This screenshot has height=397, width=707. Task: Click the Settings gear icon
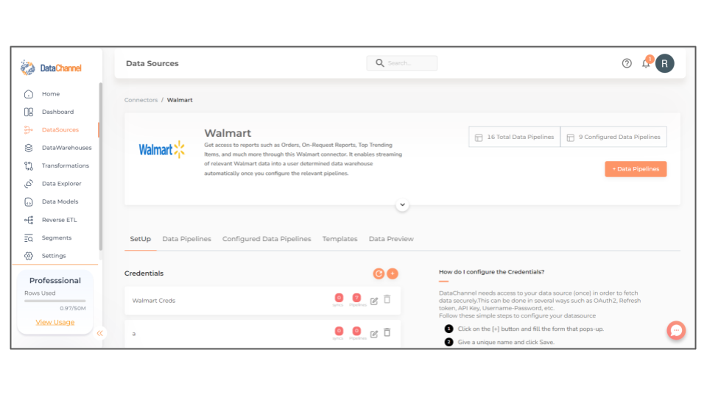pyautogui.click(x=29, y=256)
